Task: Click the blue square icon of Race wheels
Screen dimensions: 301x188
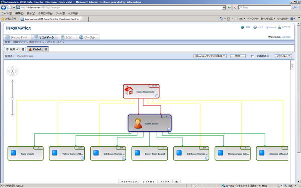Action: click(13, 153)
